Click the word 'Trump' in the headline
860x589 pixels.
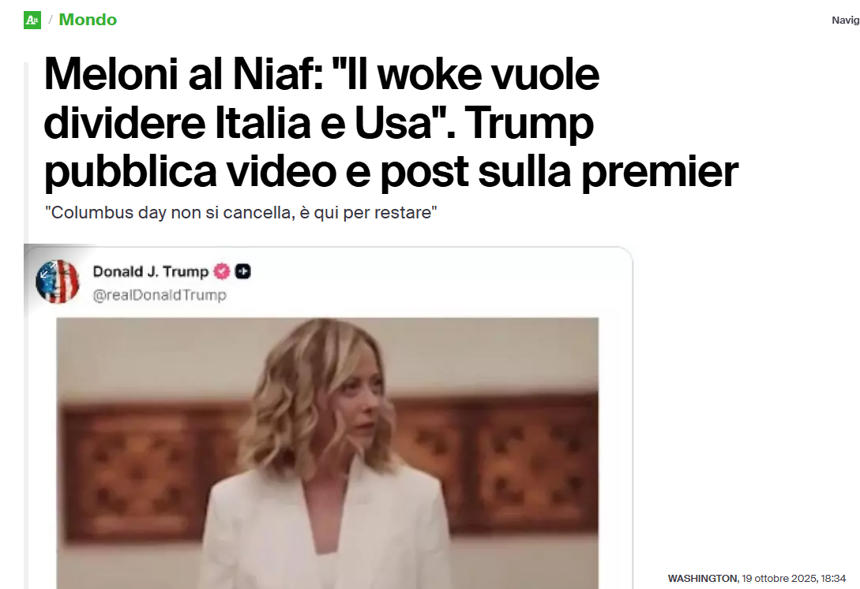pos(529,123)
